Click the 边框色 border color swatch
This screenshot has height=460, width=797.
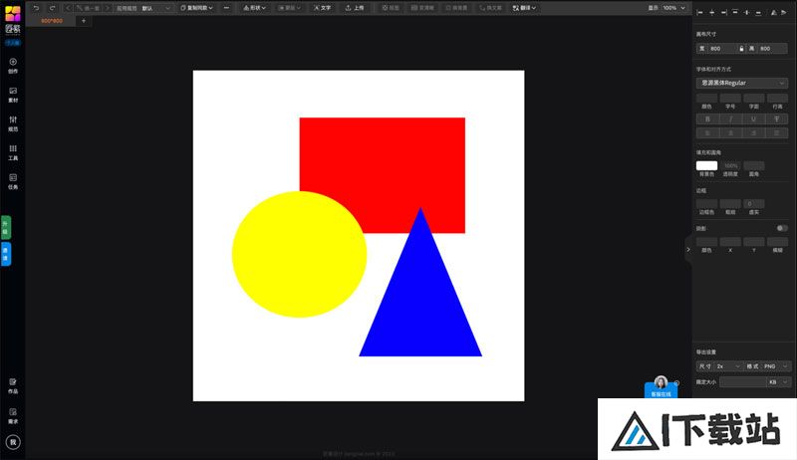706,203
